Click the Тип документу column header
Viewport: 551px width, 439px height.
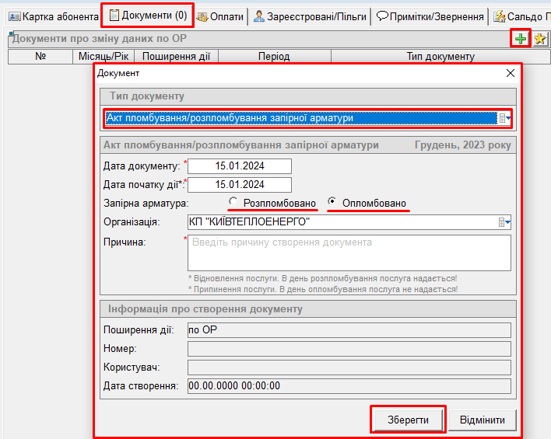[440, 57]
